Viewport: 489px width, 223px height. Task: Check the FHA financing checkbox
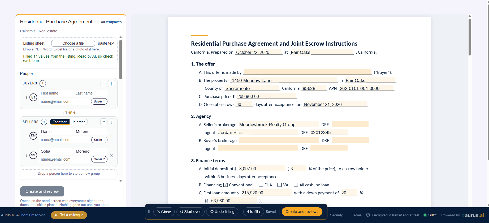[261, 185]
